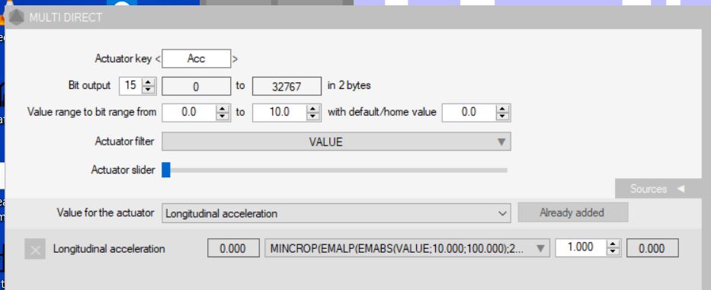Image resolution: width=711 pixels, height=290 pixels.
Task: Click default/home value field showing 0.0
Action: (469, 113)
